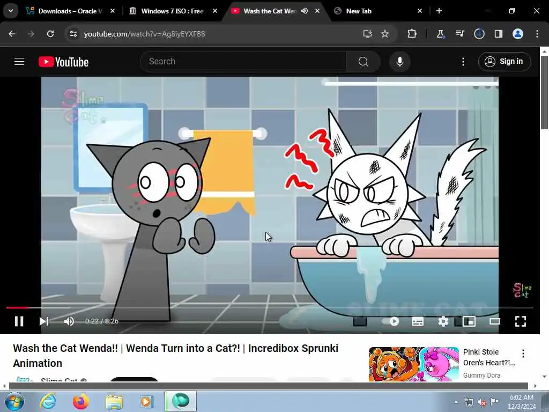Image resolution: width=549 pixels, height=412 pixels.
Task: Skip to the next video
Action: (44, 321)
